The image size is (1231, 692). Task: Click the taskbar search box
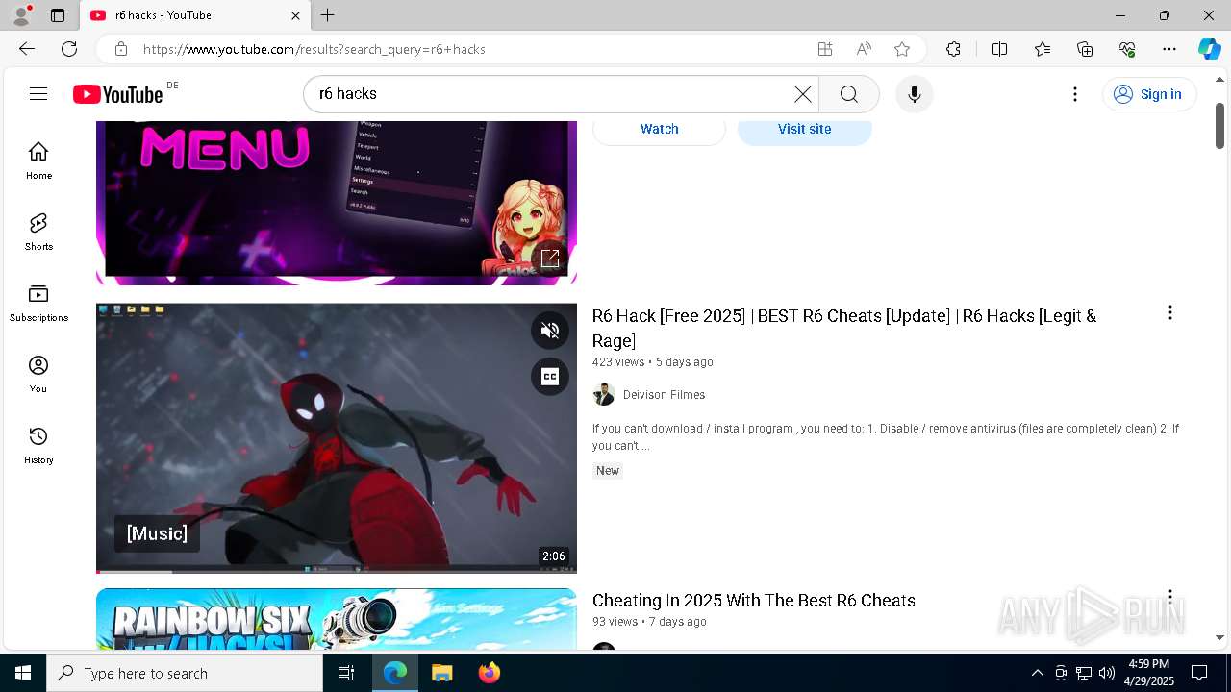[185, 673]
